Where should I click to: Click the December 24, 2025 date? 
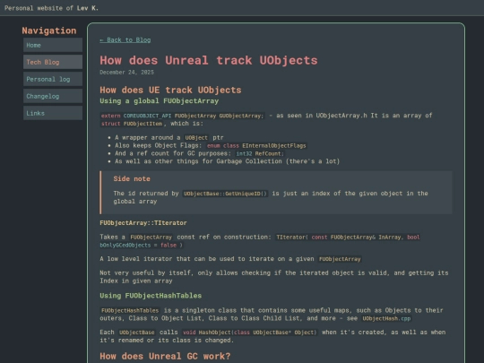click(x=126, y=73)
